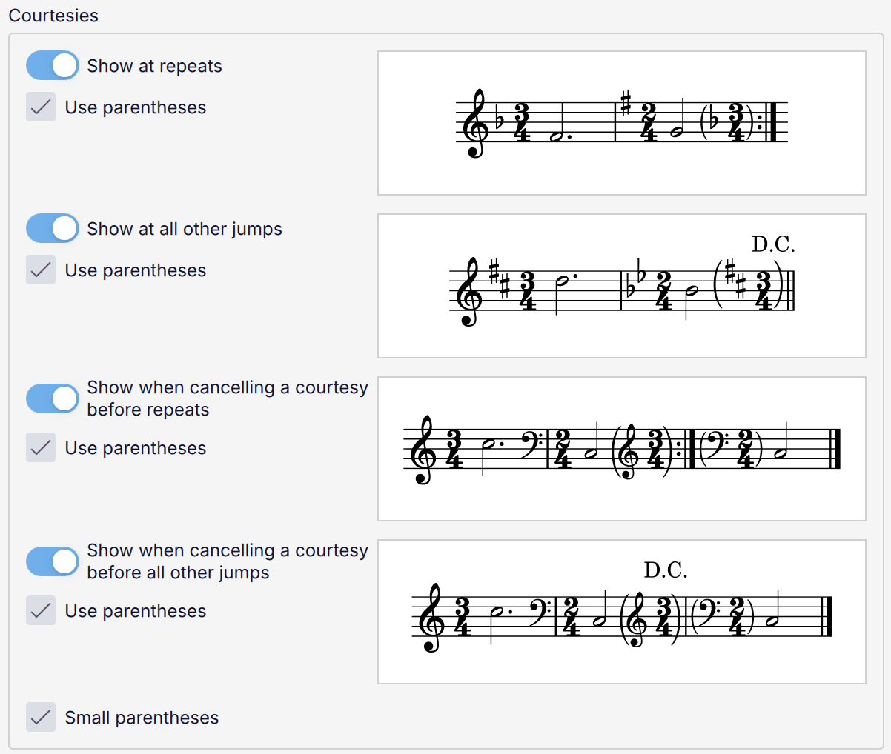891x754 pixels.
Task: Click D.C. marking in the second preview
Action: [x=772, y=244]
